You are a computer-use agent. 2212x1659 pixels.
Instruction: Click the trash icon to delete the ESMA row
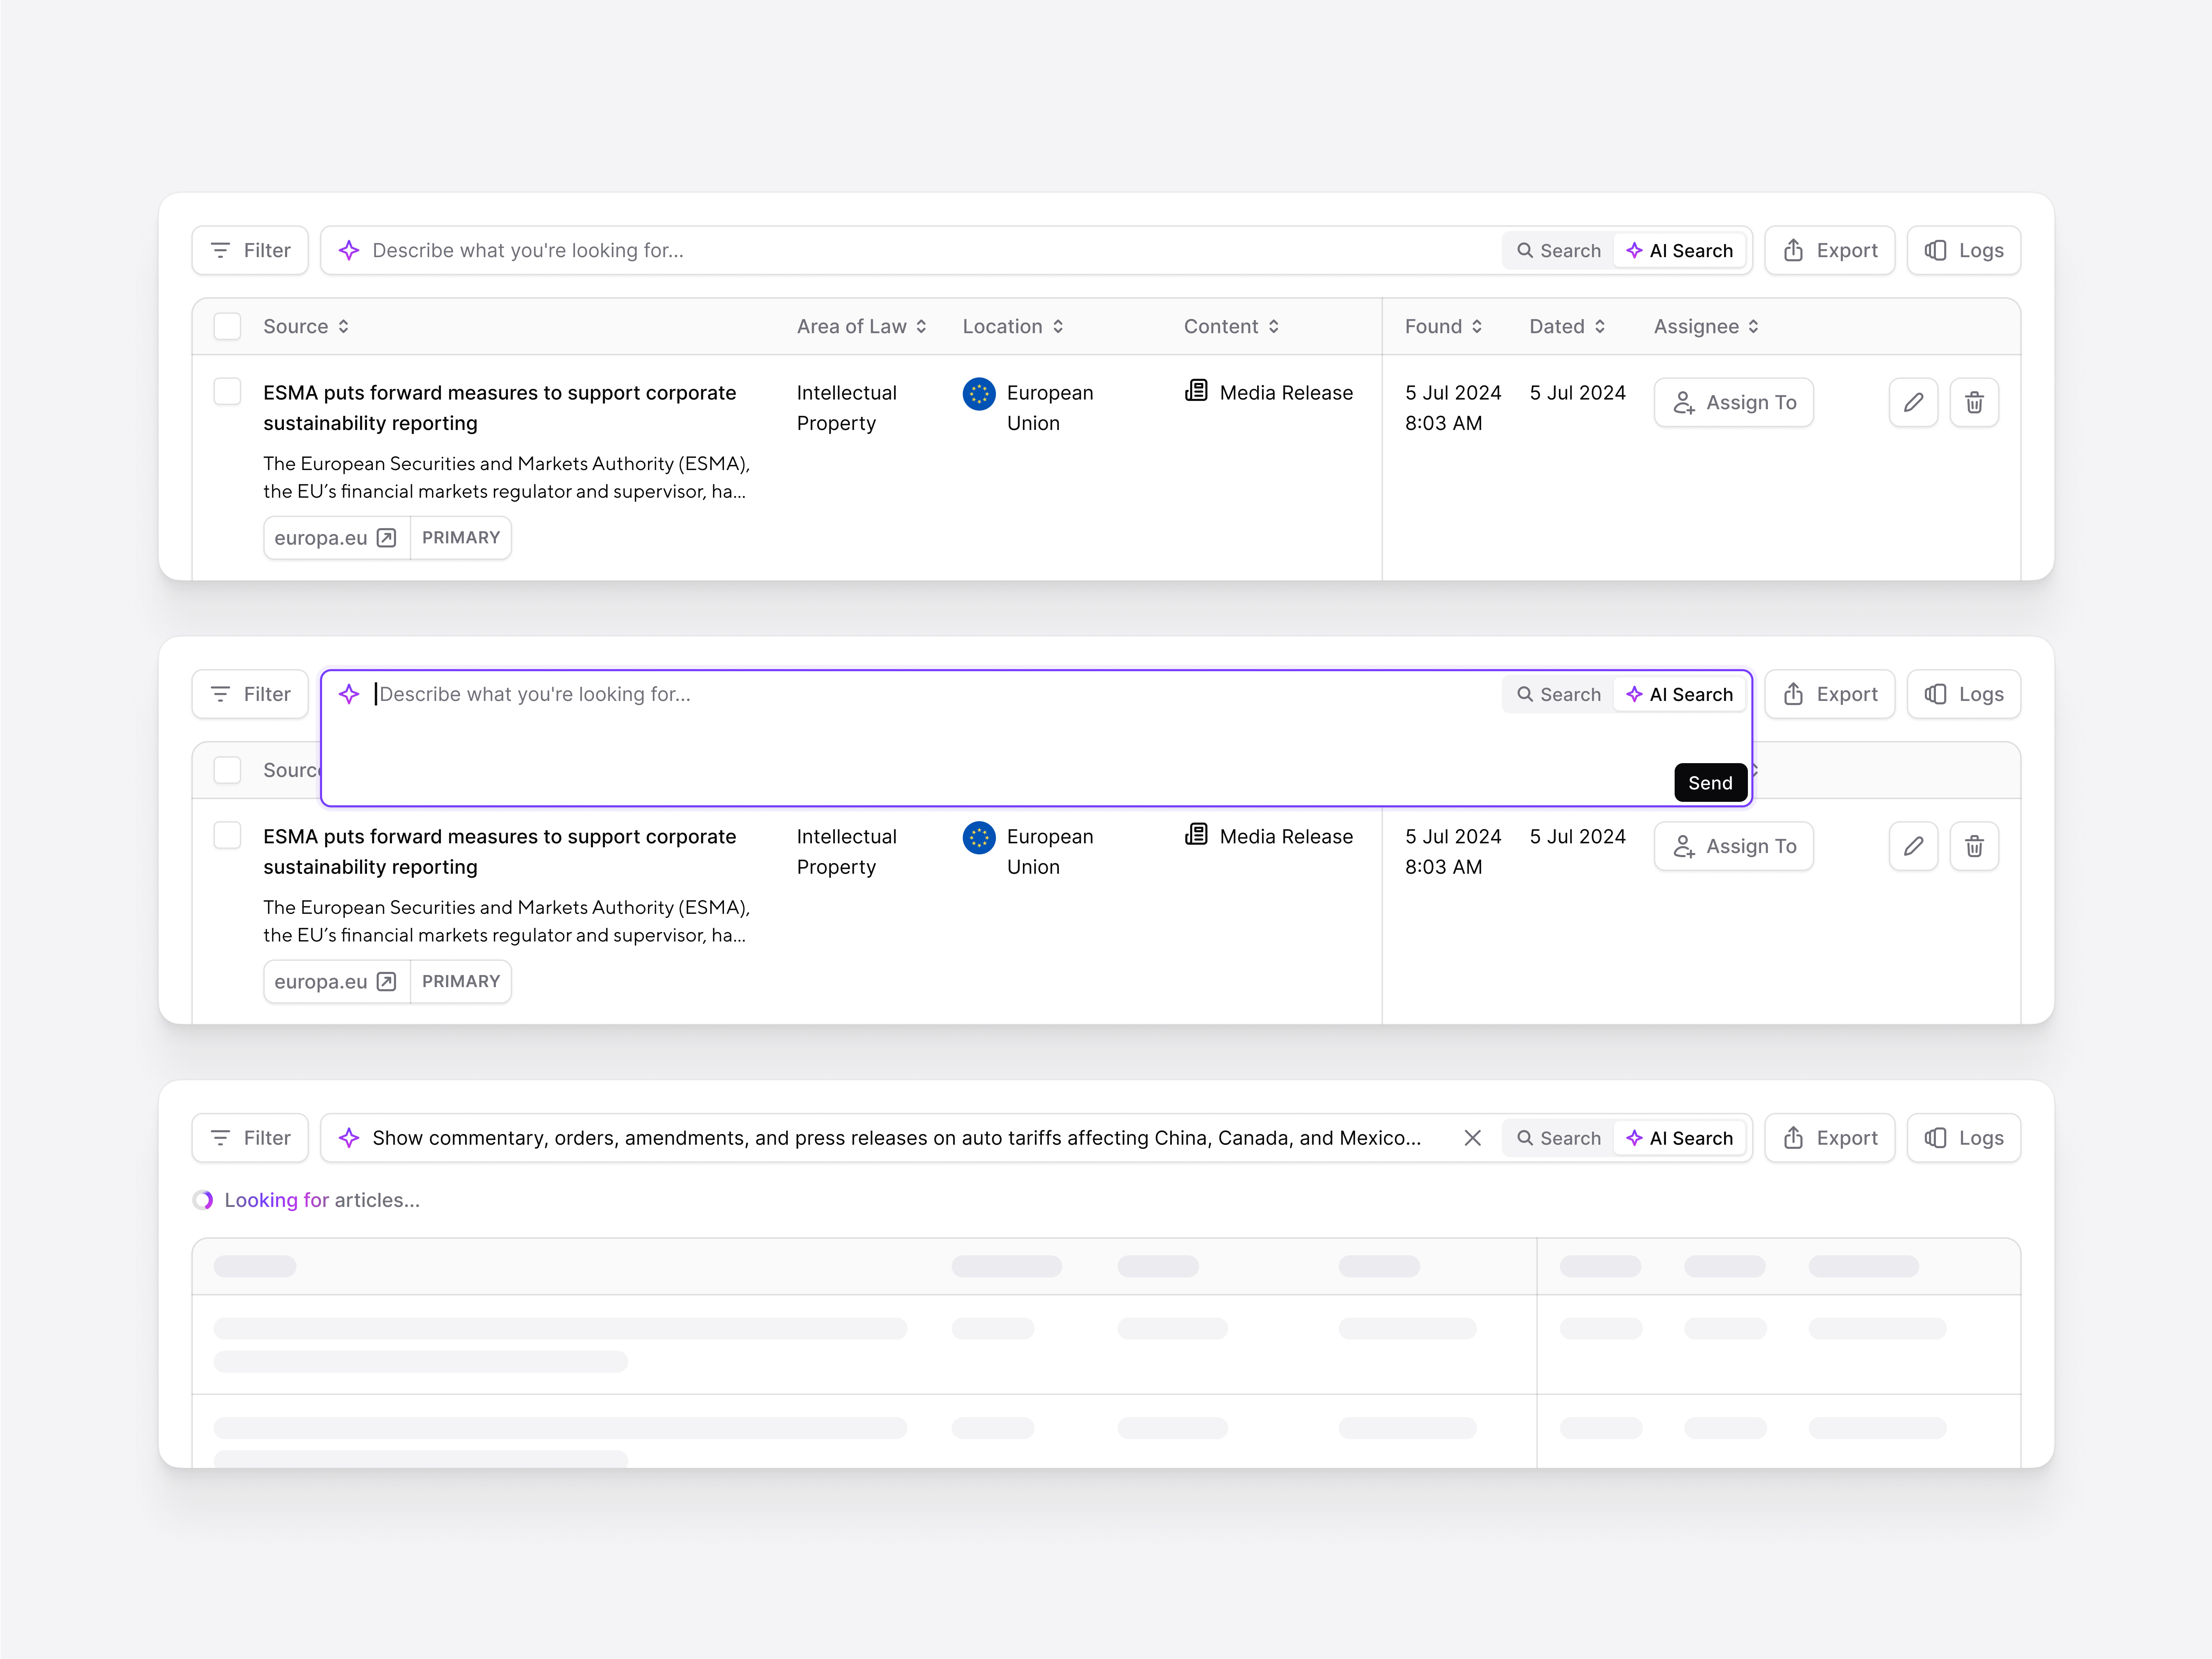1974,402
